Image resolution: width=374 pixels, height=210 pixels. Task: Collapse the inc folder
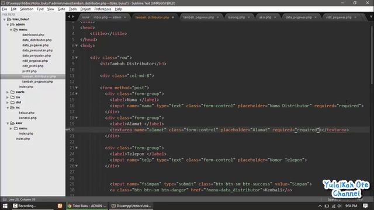point(8,107)
